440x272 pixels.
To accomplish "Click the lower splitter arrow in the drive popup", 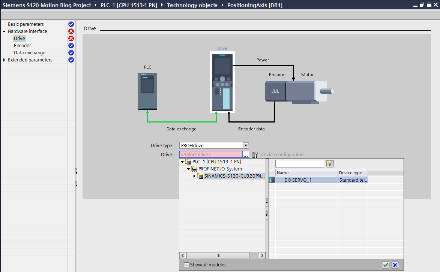I will click(x=267, y=215).
